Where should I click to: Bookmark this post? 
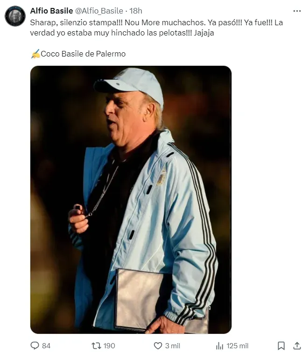click(x=281, y=345)
